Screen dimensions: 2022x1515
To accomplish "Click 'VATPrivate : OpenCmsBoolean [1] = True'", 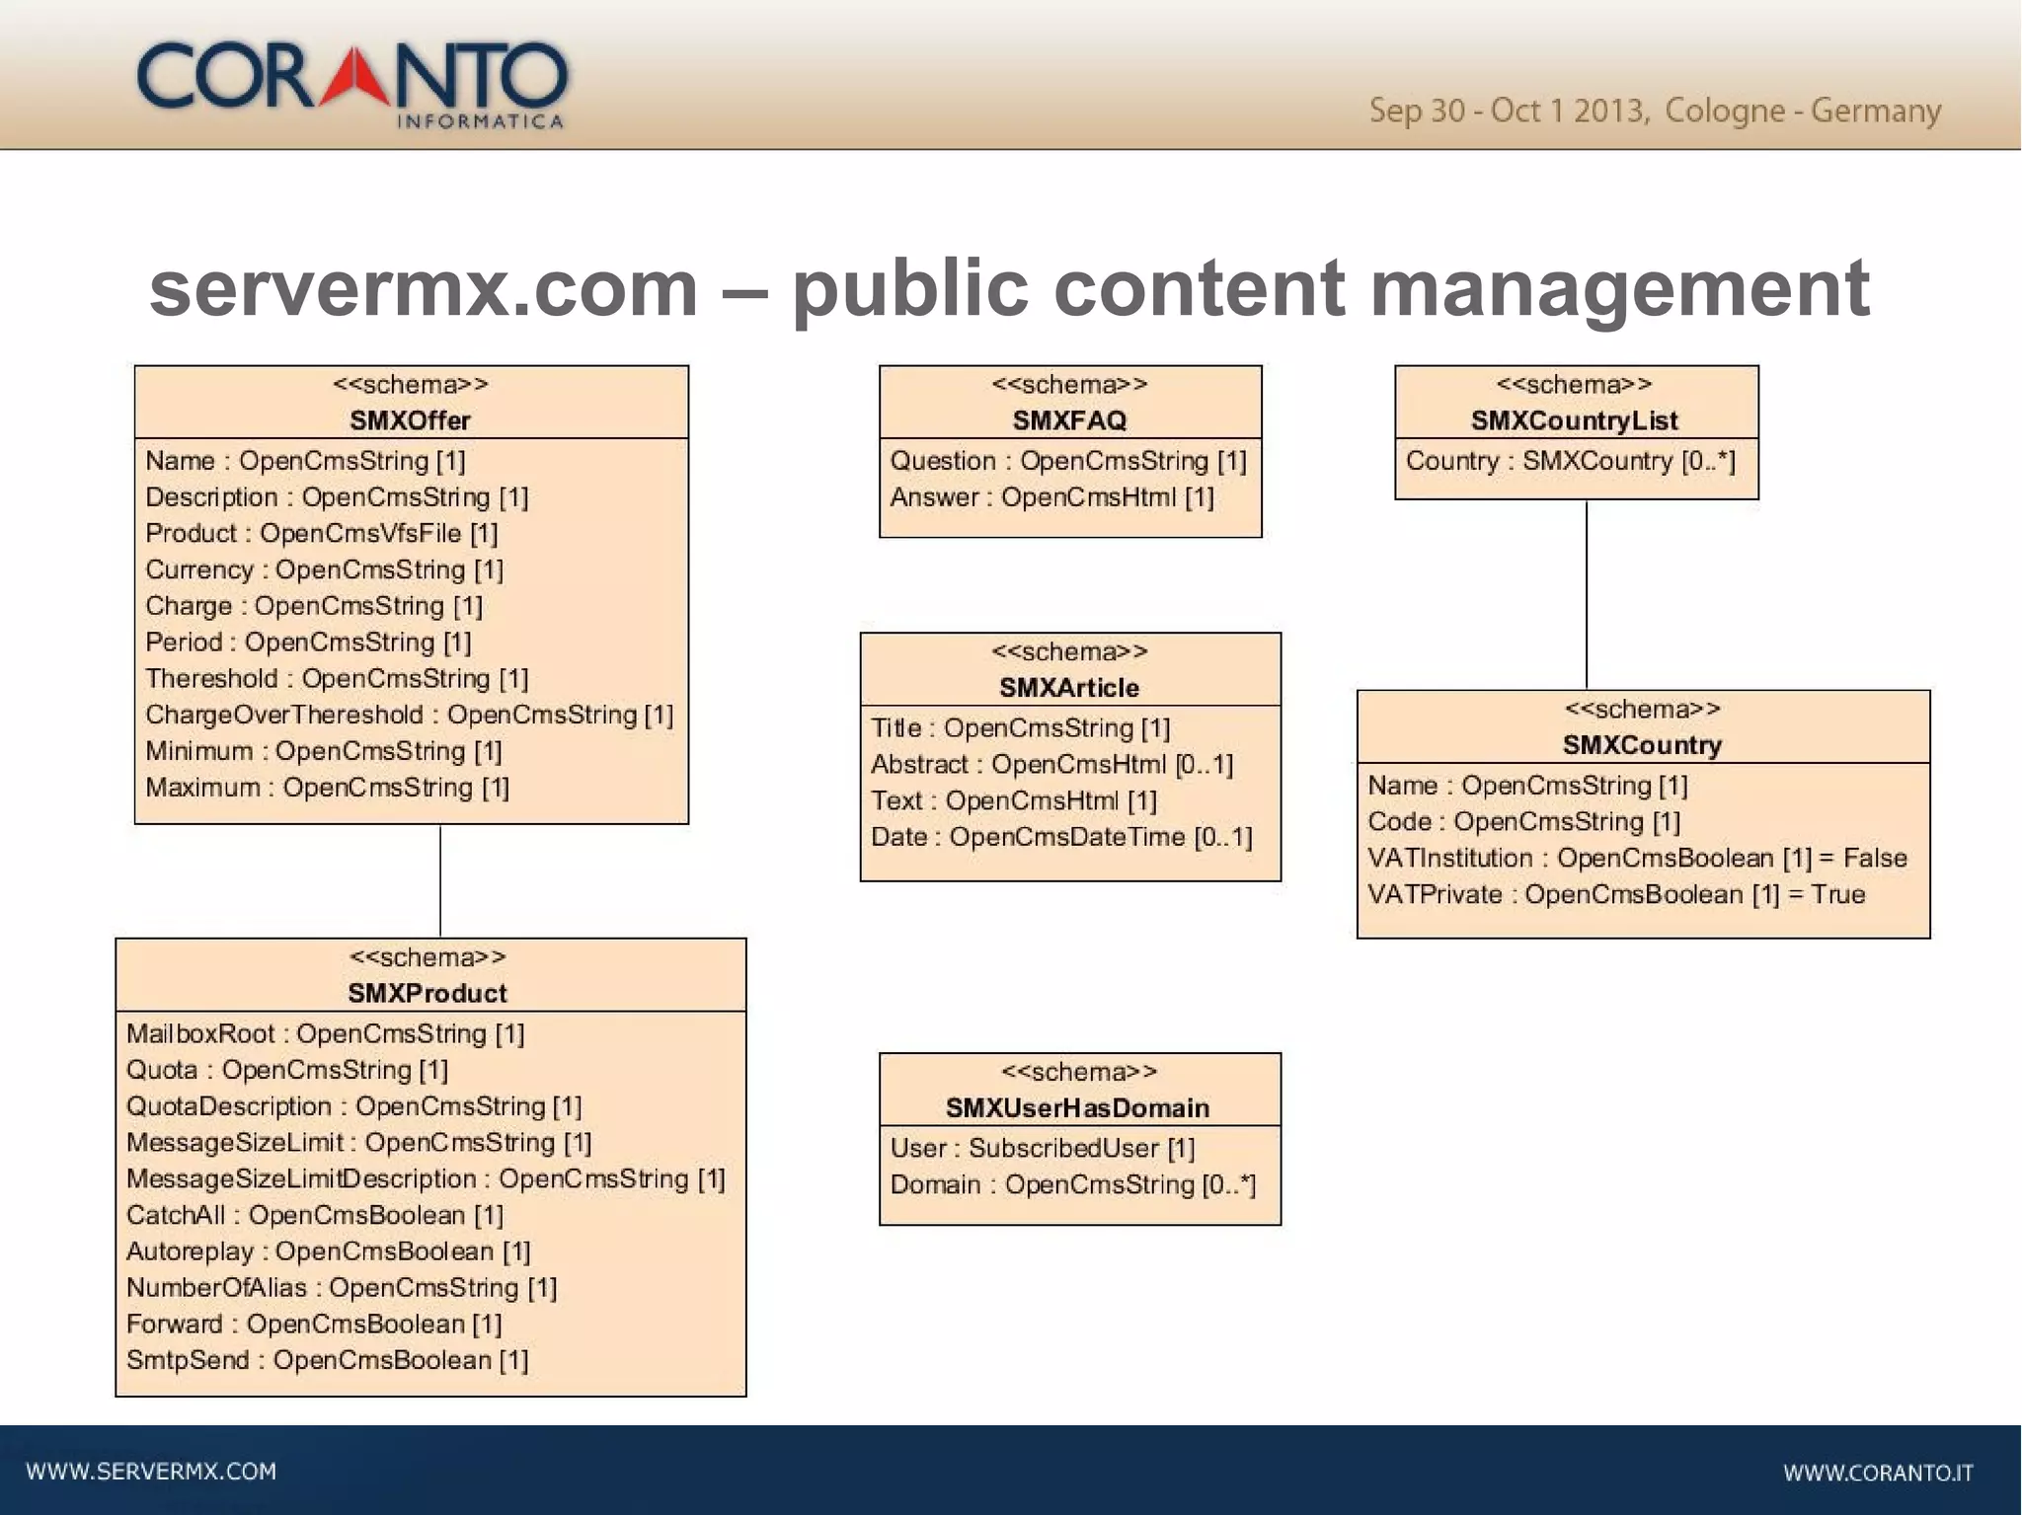I will click(x=1617, y=895).
